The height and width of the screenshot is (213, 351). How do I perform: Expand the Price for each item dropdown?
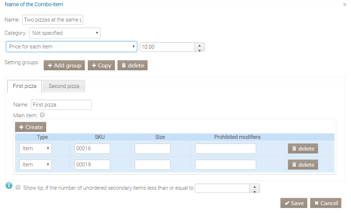click(x=71, y=47)
